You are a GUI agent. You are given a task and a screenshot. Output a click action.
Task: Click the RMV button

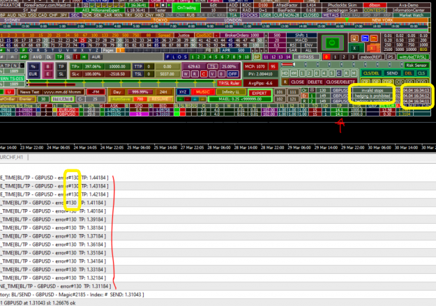(x=233, y=10)
